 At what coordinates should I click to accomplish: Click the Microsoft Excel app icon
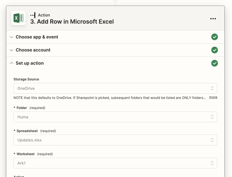pos(18,18)
